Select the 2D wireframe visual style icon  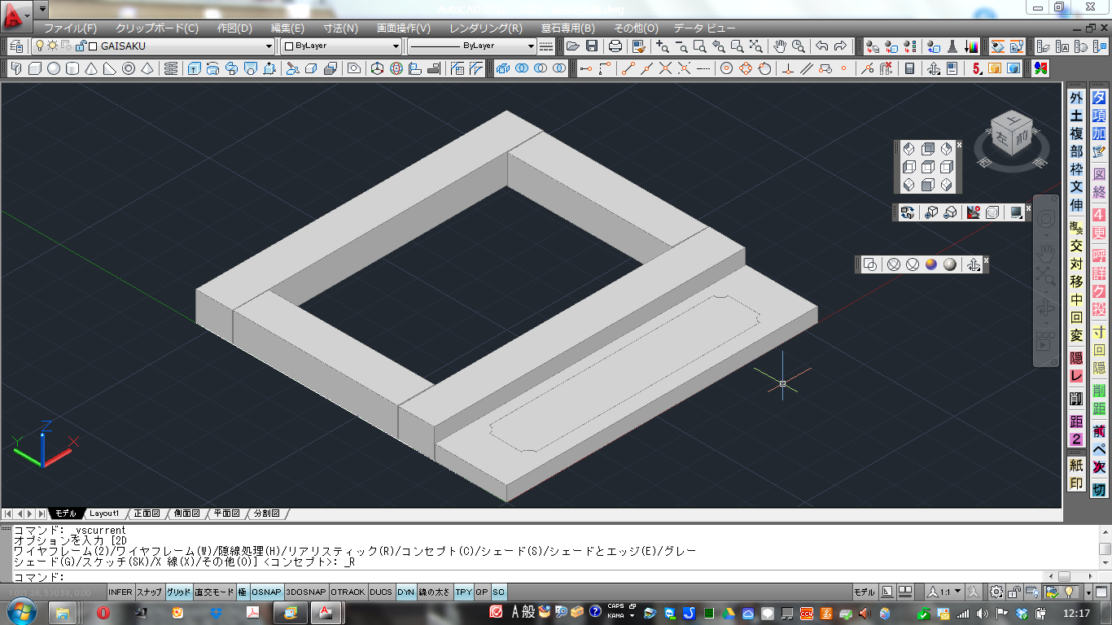869,264
